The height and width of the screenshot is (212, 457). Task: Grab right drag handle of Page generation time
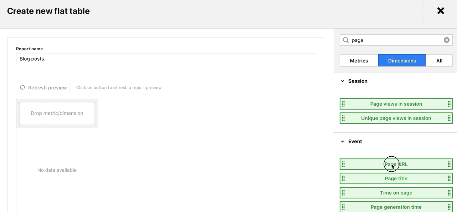449,207
